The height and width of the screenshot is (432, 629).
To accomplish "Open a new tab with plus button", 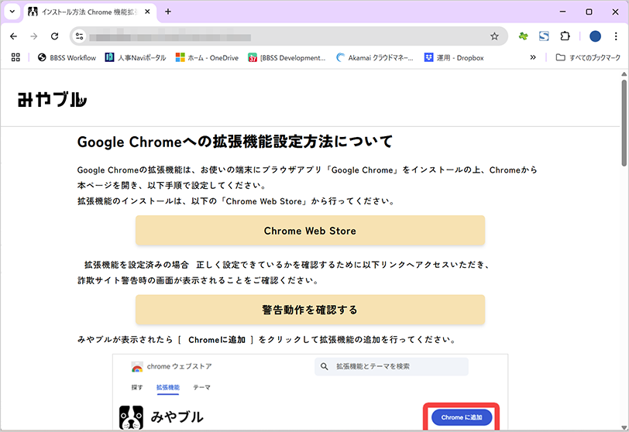I will [168, 12].
